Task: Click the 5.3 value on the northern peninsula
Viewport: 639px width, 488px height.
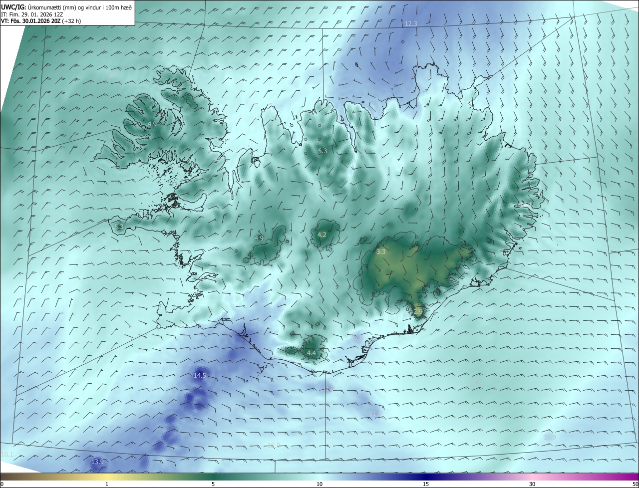Action: tap(322, 151)
